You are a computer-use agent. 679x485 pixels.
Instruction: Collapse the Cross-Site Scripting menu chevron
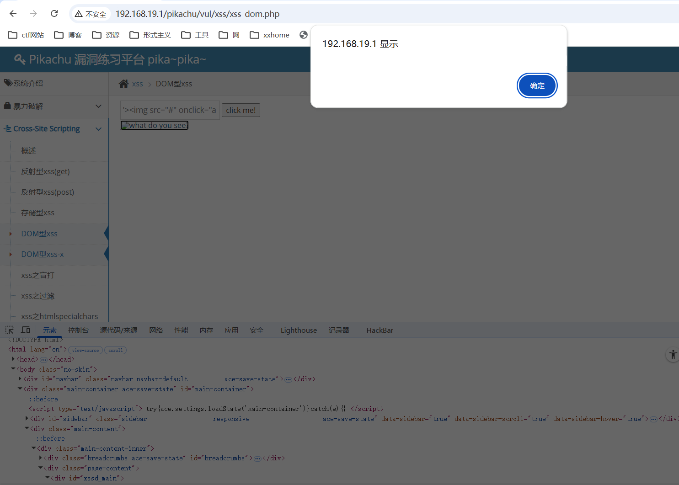point(98,129)
